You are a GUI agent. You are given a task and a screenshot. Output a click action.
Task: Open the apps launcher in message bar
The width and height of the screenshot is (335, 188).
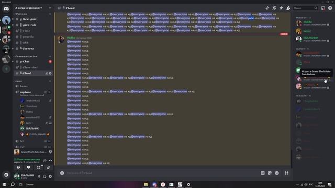tap(286, 173)
